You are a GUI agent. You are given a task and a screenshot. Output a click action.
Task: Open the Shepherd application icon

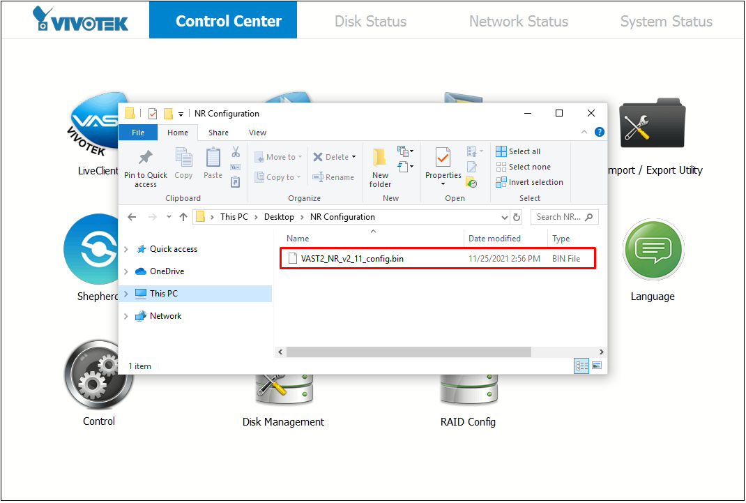[91, 249]
